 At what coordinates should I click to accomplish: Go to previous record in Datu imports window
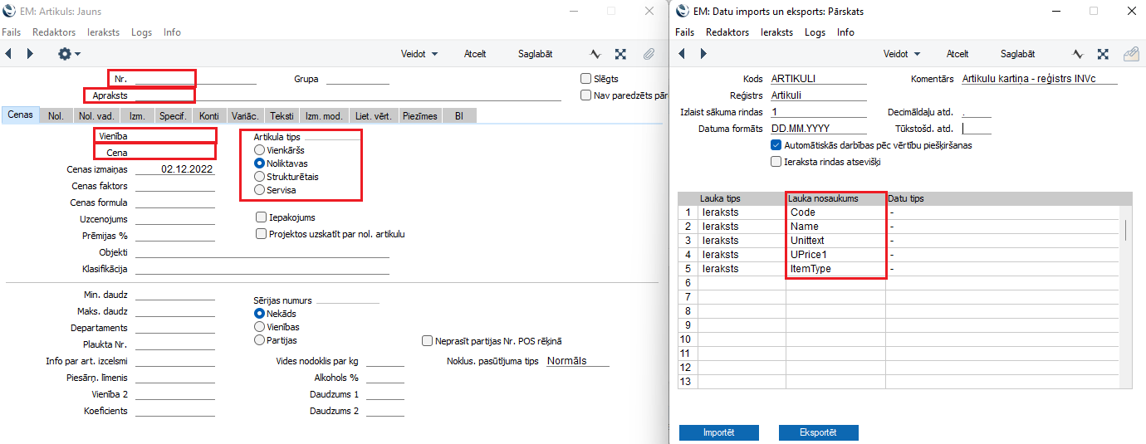[682, 54]
